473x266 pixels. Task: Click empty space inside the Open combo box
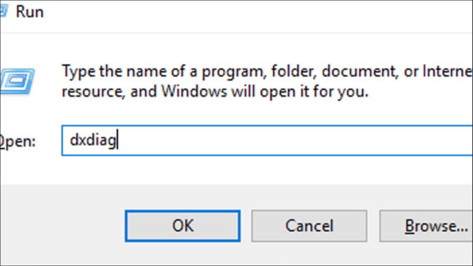coord(296,141)
